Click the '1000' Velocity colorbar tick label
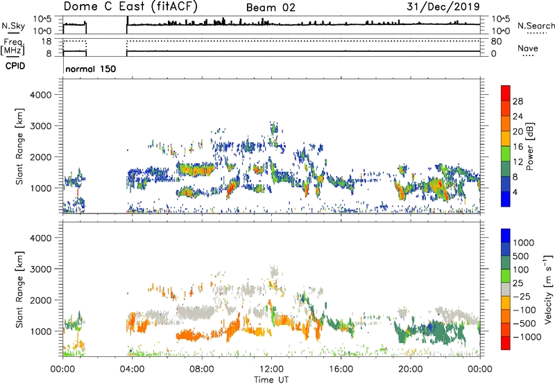 (x=524, y=243)
